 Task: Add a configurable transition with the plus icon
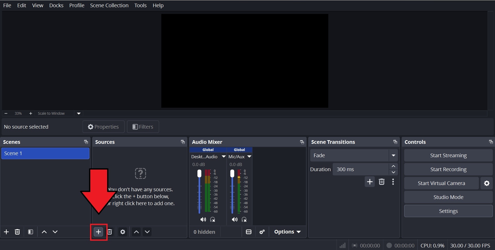tap(370, 182)
